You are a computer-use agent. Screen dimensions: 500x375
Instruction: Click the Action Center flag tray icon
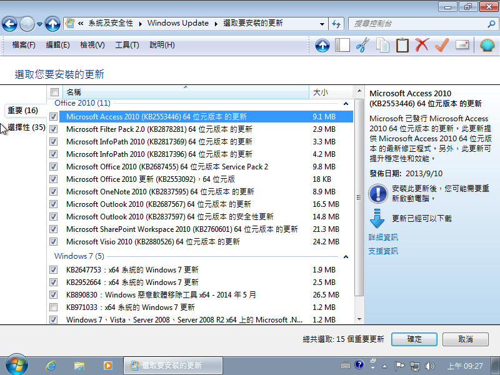coord(399,366)
